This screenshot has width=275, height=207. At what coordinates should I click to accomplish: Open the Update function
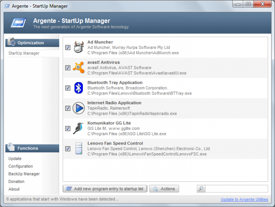(15, 159)
